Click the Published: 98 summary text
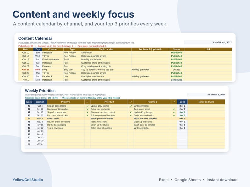The width and height of the screenshot is (250, 187). point(26,46)
